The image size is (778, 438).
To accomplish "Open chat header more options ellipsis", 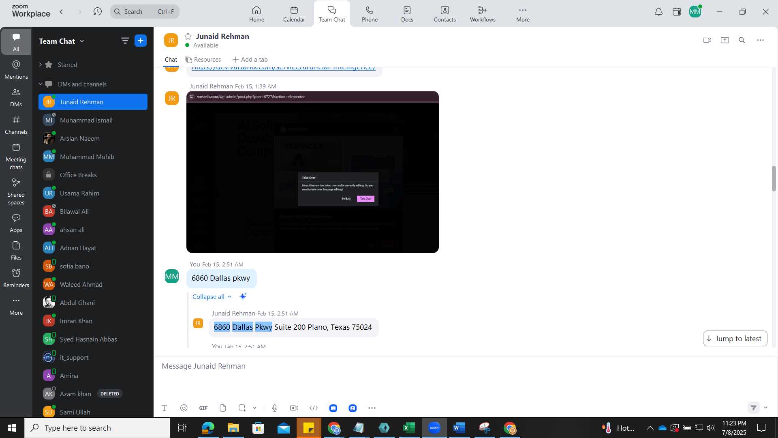I will point(761,40).
